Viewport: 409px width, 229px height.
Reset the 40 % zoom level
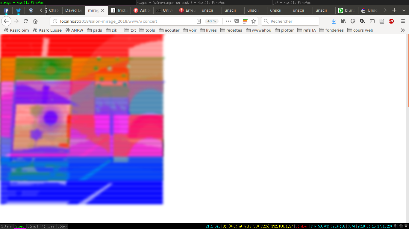coord(212,21)
